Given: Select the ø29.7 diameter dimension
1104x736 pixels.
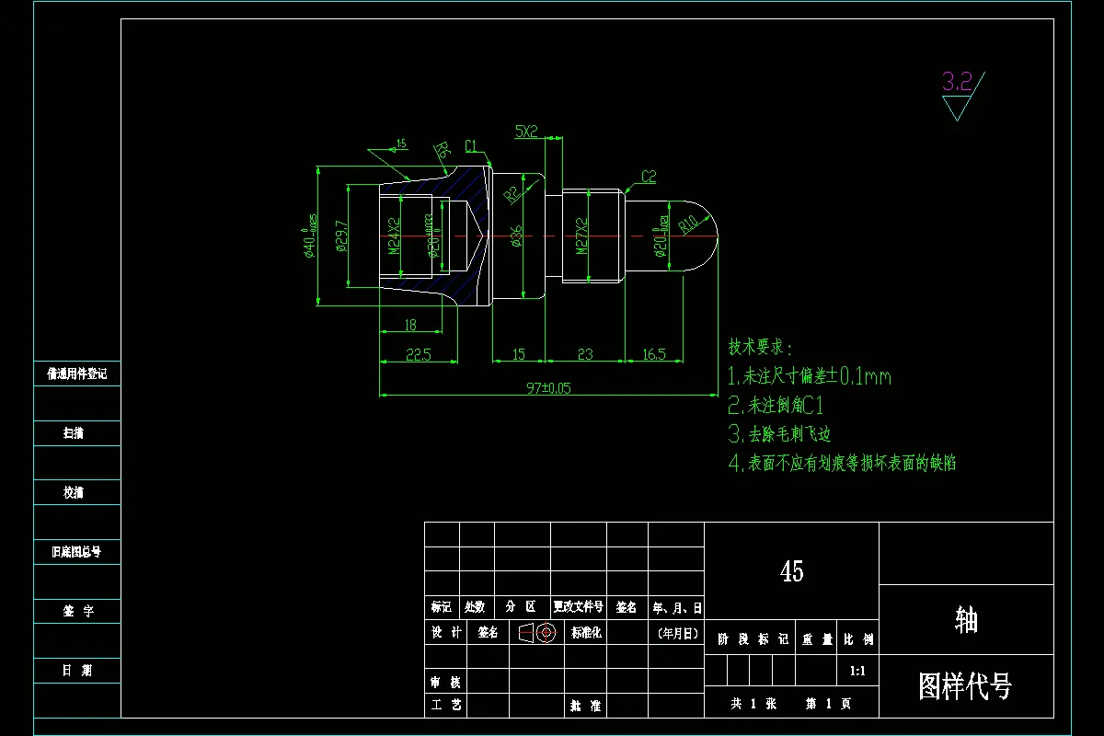Looking at the screenshot, I should tap(341, 236).
